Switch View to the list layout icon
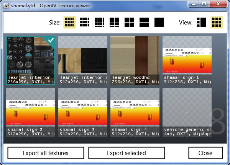Image resolution: width=230 pixels, height=165 pixels. click(201, 22)
